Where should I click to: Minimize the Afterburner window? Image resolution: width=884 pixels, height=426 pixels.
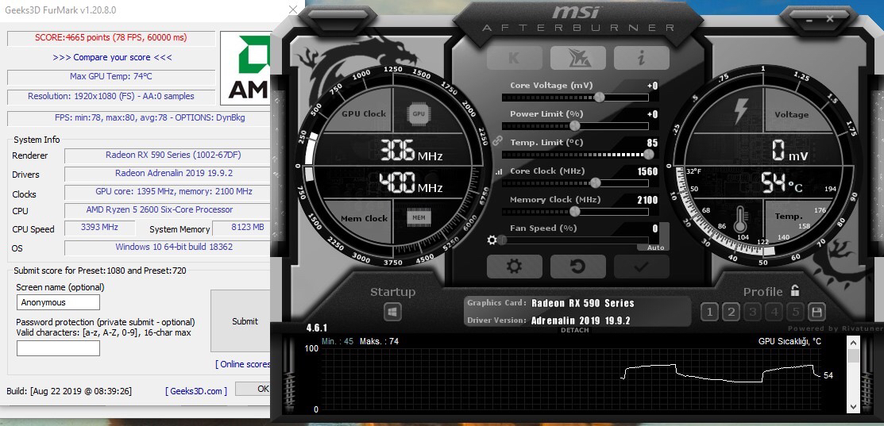810,19
